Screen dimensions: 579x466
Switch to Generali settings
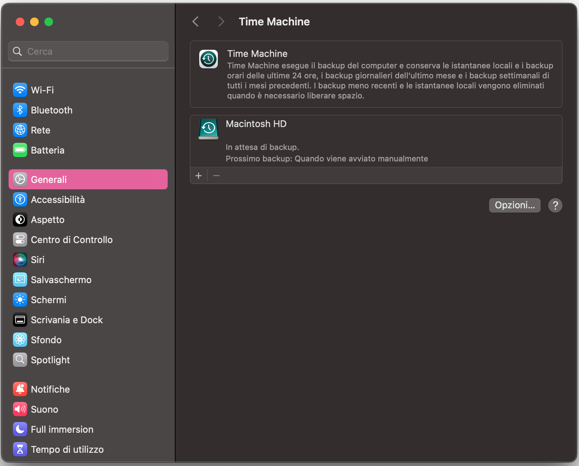point(49,179)
